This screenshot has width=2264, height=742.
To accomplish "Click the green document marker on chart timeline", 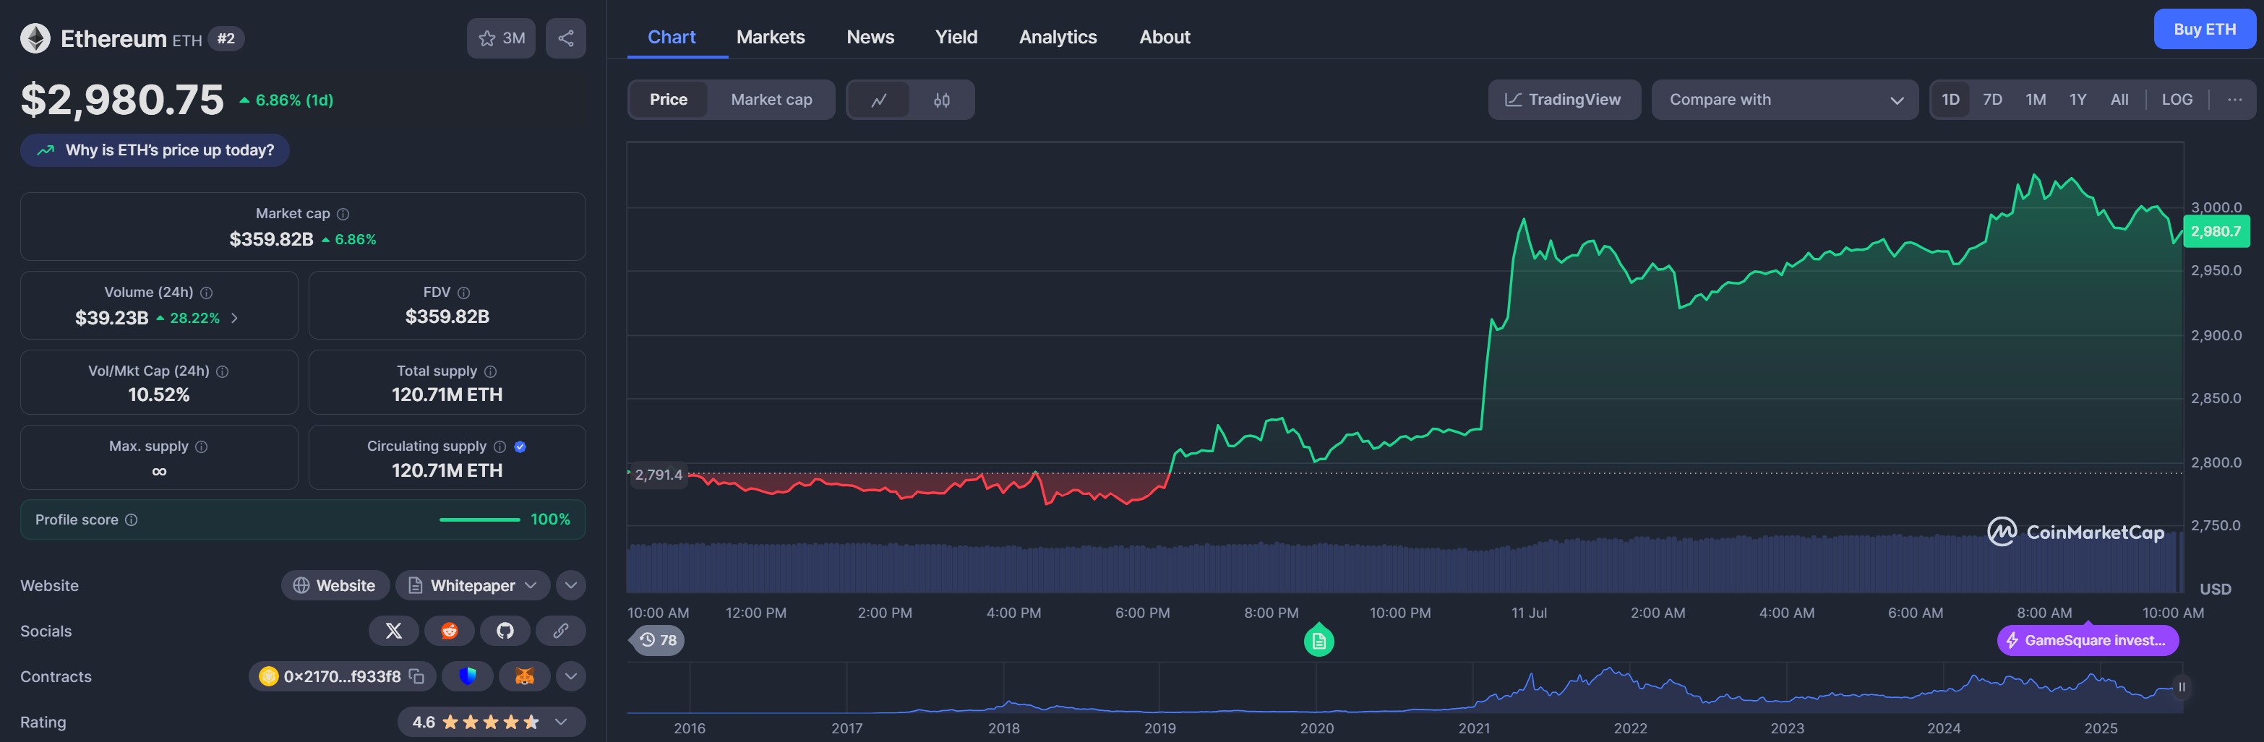I will (x=1318, y=640).
